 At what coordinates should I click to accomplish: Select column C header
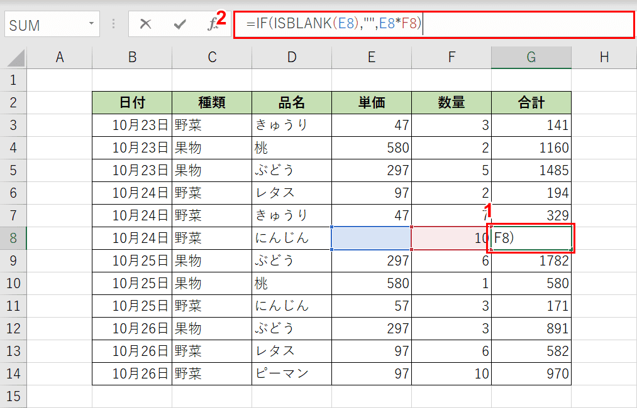point(212,58)
